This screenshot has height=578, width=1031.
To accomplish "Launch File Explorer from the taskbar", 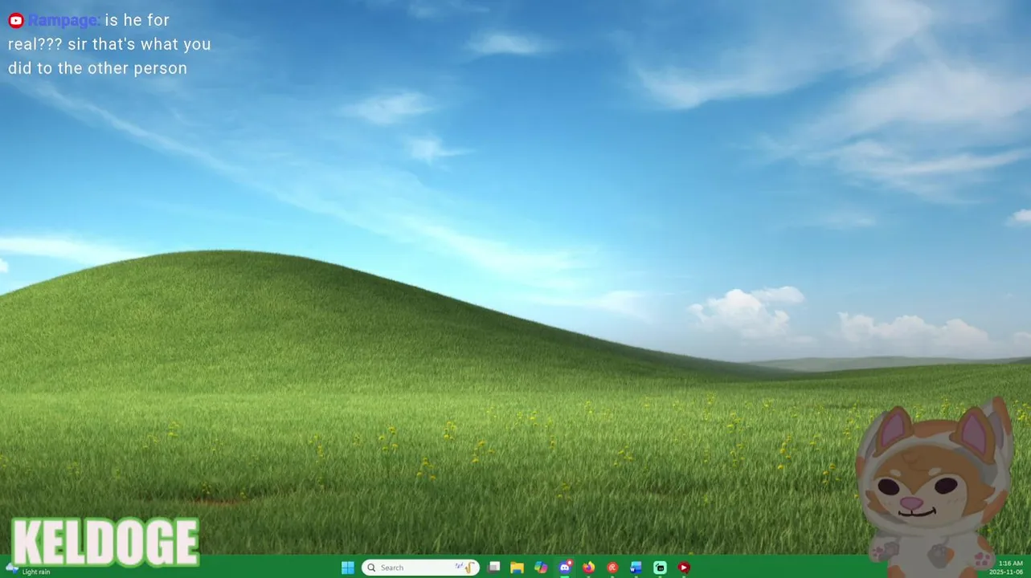I will click(518, 568).
